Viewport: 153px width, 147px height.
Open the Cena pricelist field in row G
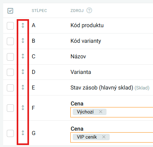[x=112, y=137]
